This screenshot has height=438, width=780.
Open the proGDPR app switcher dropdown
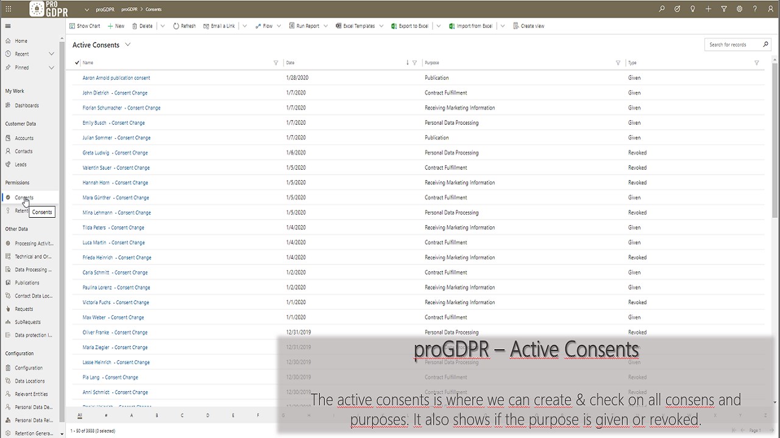point(87,10)
